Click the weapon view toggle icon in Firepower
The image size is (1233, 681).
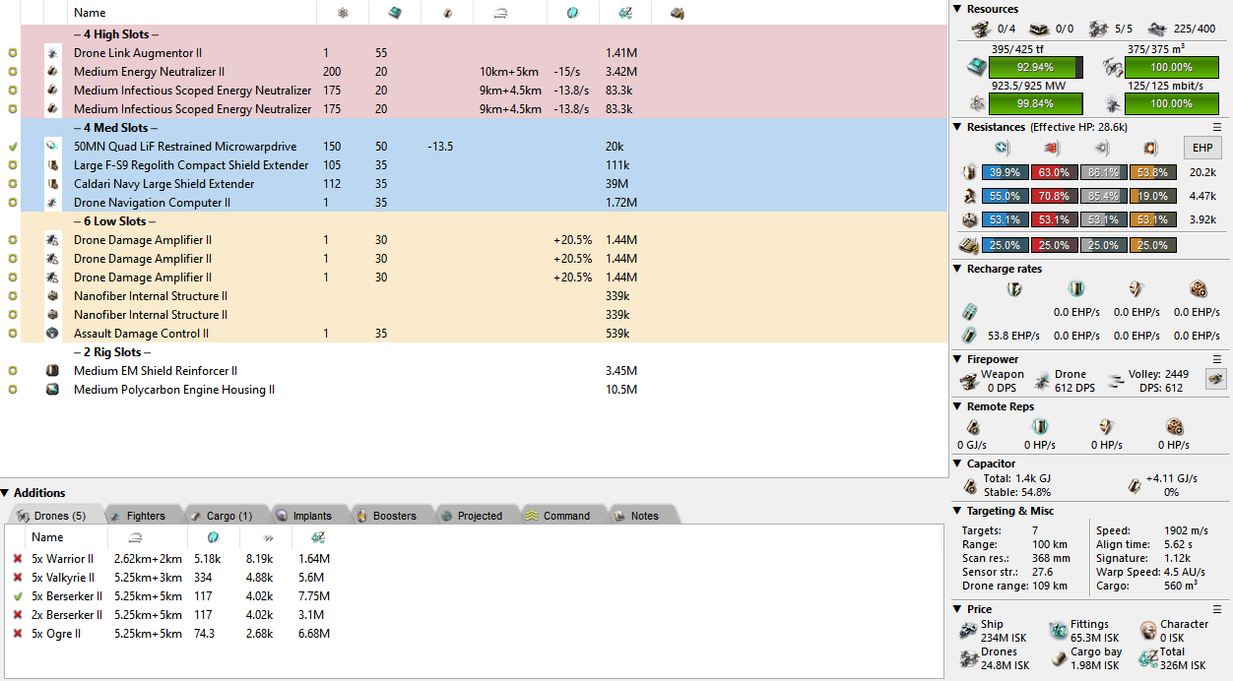pos(1216,379)
